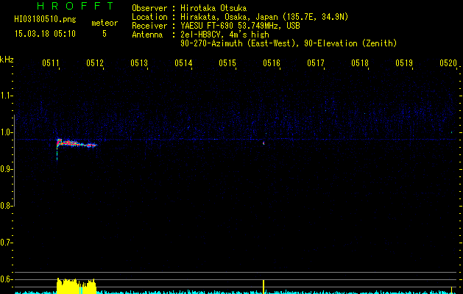Viewport: 463px width, 294px height.
Task: Click the 0513 time marker
Action: pos(139,63)
